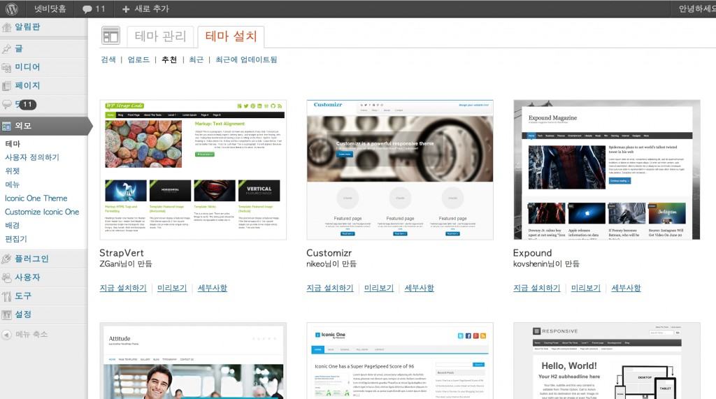Collapse sidebar with 메뉴 축소
Viewport: 716px width, 399px height.
31,334
